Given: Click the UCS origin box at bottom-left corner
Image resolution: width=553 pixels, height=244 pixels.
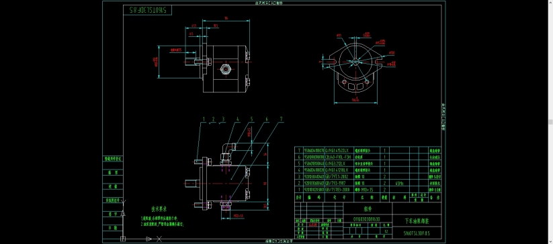Looking at the screenshot, I should [x=123, y=239].
